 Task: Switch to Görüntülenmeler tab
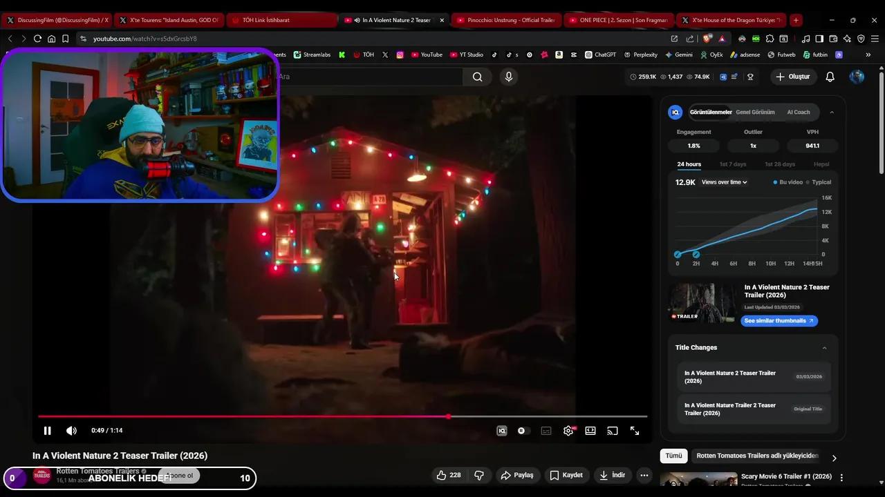711,112
